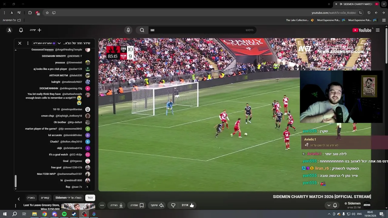Open 'The Lake Collection' bookmark
This screenshot has height=218, width=388.
tap(300, 20)
